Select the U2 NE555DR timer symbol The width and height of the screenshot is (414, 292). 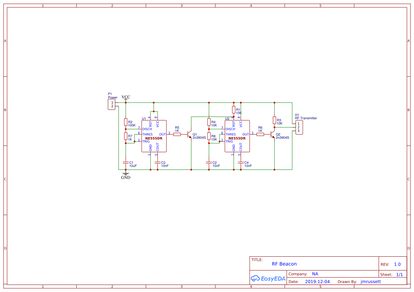coord(237,136)
